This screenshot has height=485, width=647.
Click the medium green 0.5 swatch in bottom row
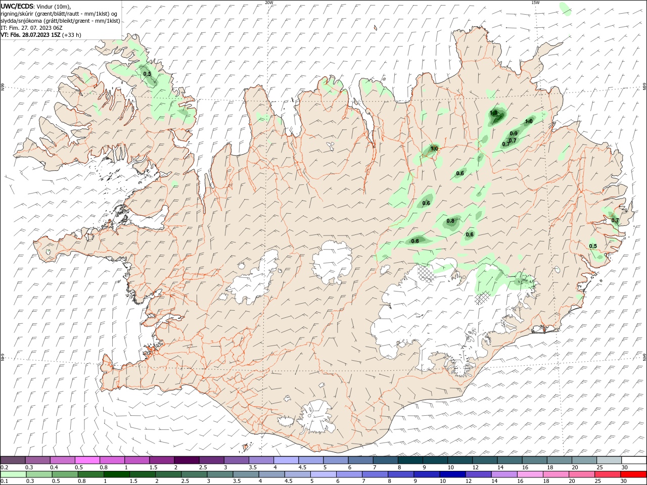point(64,474)
